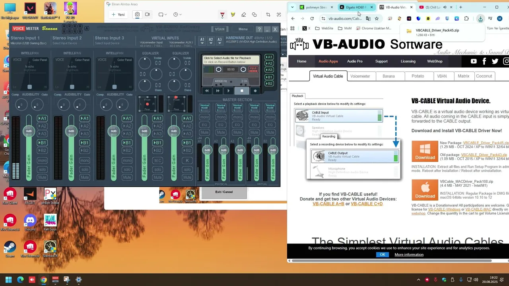Open the Chrome extensions puzzle icon
The height and width of the screenshot is (286, 509).
[x=466, y=19]
